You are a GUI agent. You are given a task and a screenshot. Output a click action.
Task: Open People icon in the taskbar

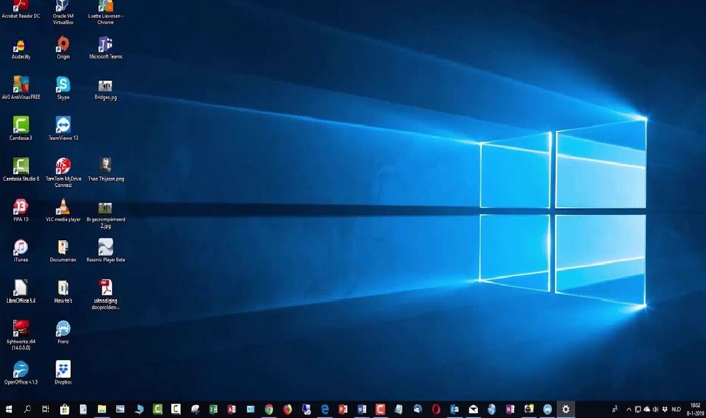[x=615, y=409]
